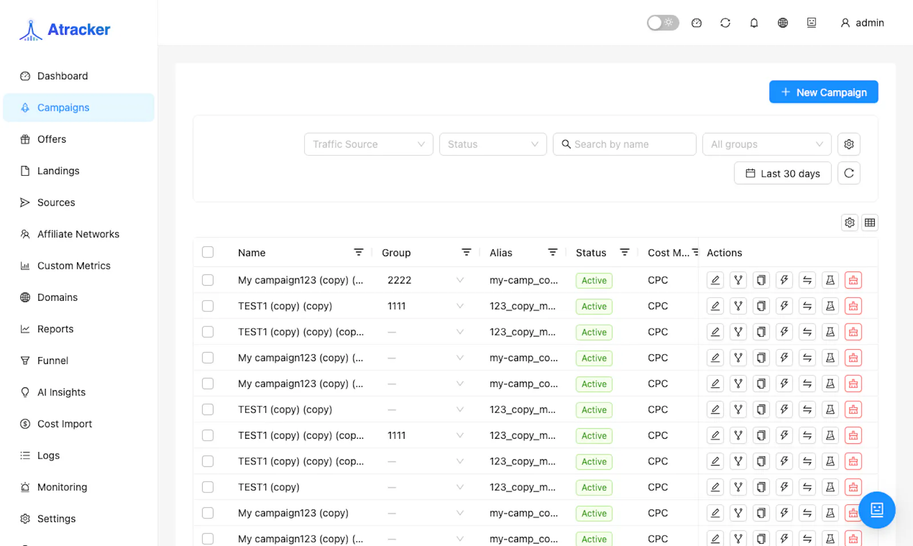Open AI Insights
This screenshot has height=546, width=913.
coord(79,392)
